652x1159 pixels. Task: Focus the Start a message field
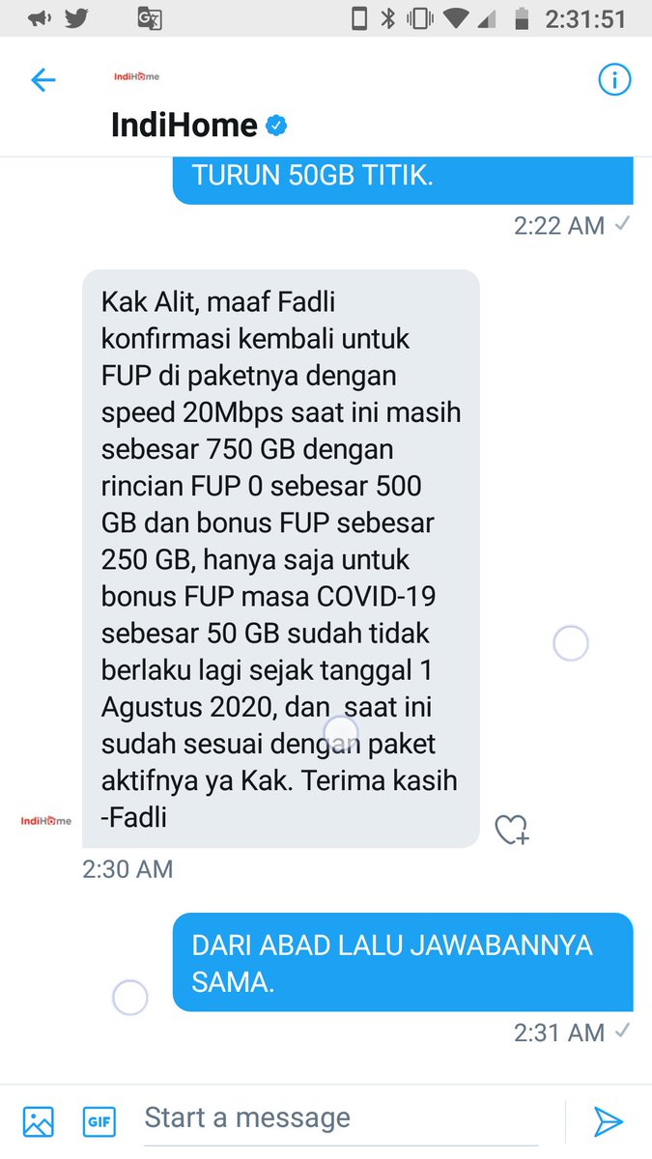348,1118
